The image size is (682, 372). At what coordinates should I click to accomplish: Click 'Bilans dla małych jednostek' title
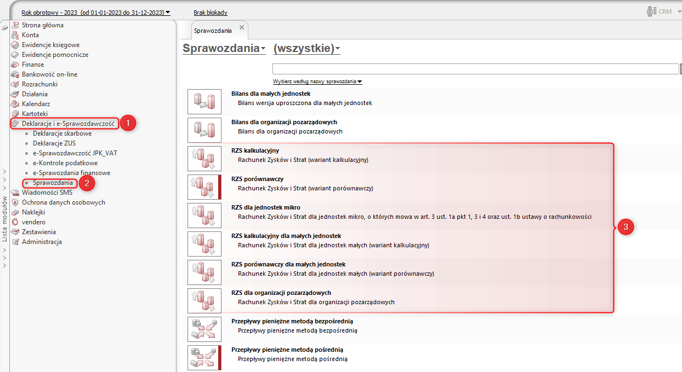coord(271,94)
